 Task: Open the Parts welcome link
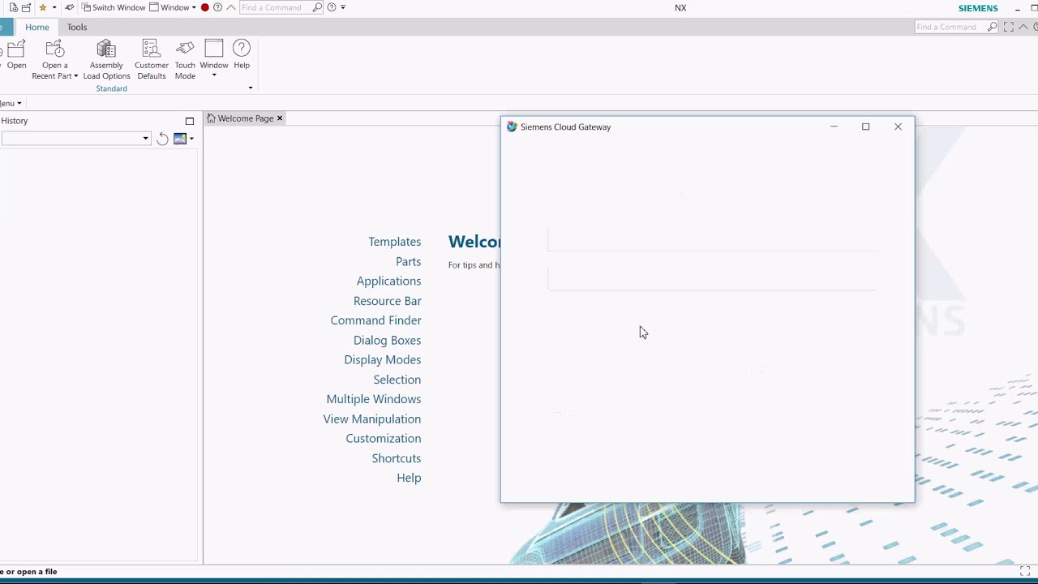(x=408, y=261)
